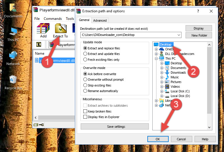The width and height of the screenshot is (224, 152).
Task: Click the New Folder button
Action: pos(199,35)
